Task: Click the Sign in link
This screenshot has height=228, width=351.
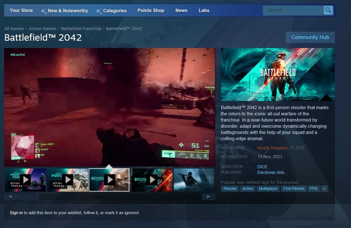Action: pos(16,213)
